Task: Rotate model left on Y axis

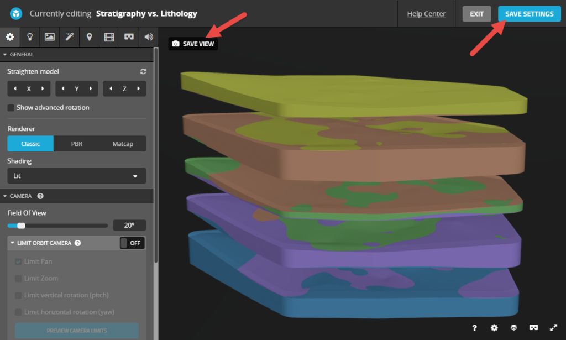Action: click(63, 88)
